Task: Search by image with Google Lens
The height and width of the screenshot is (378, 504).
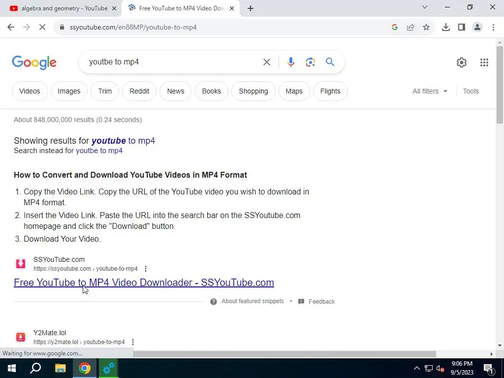Action: pyautogui.click(x=311, y=62)
